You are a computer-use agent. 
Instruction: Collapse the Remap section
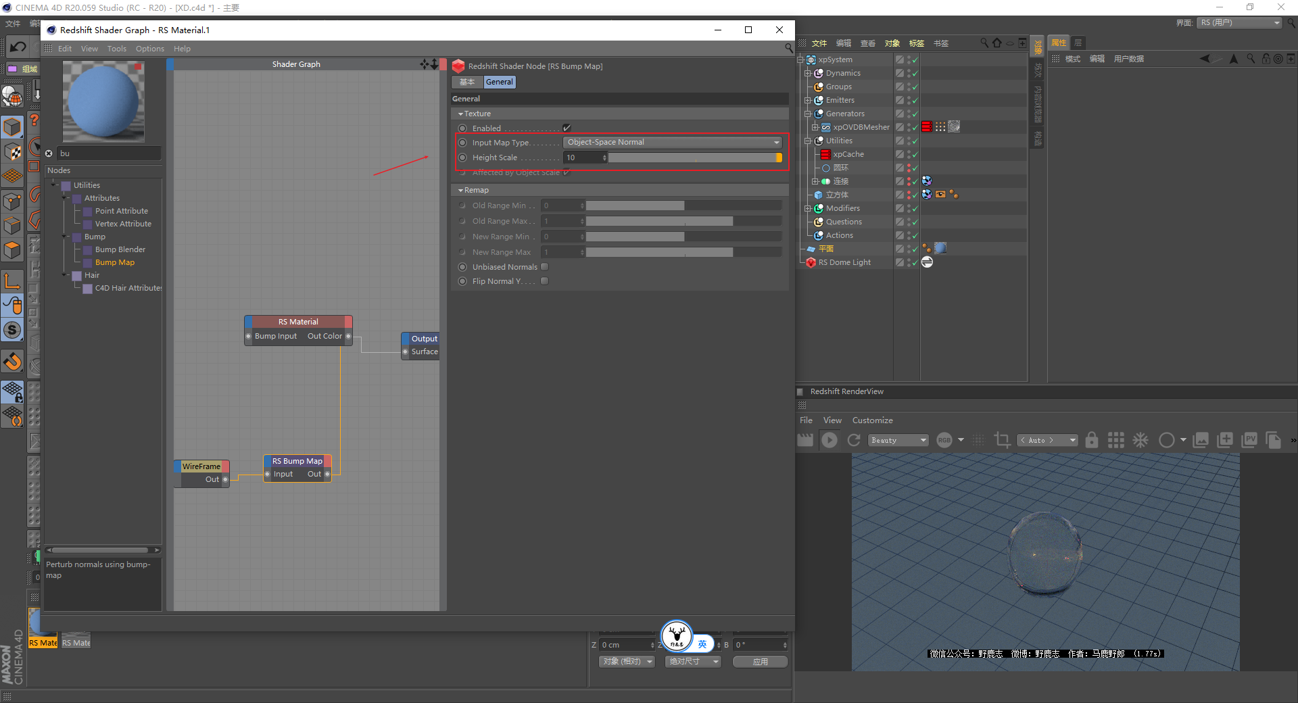pyautogui.click(x=460, y=191)
